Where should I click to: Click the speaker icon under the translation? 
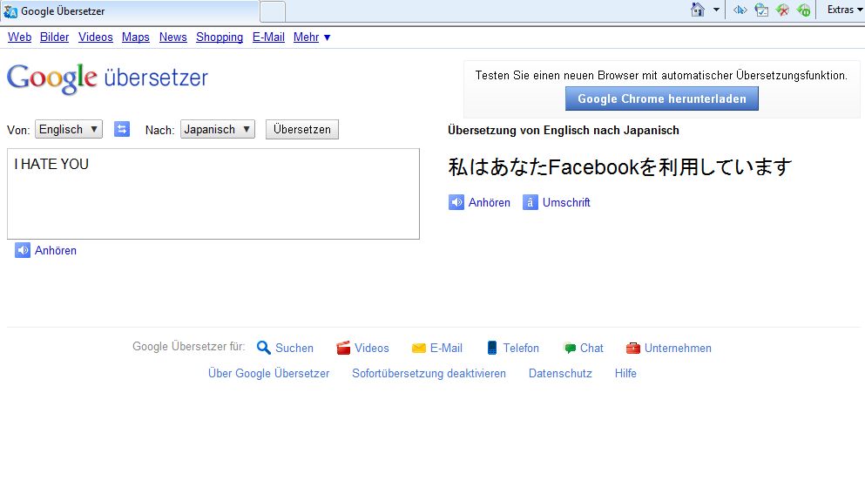tap(456, 202)
